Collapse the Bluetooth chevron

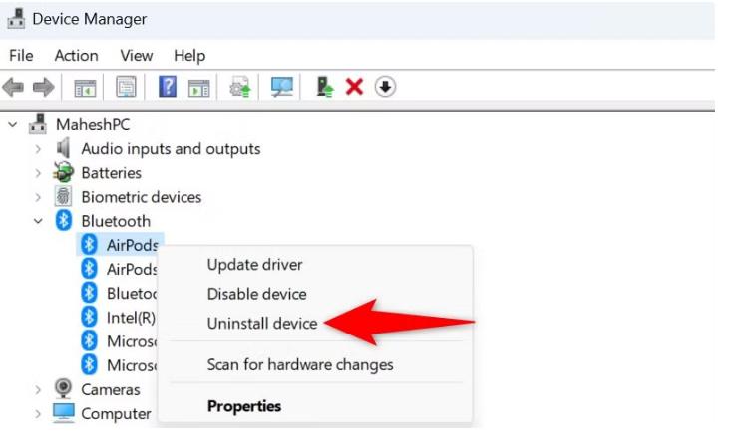point(38,221)
